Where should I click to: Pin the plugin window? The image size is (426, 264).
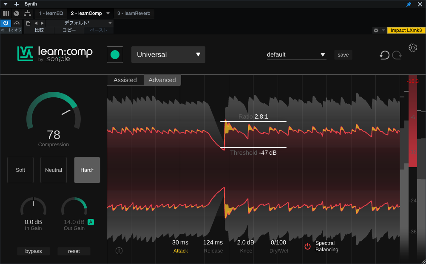[409, 4]
